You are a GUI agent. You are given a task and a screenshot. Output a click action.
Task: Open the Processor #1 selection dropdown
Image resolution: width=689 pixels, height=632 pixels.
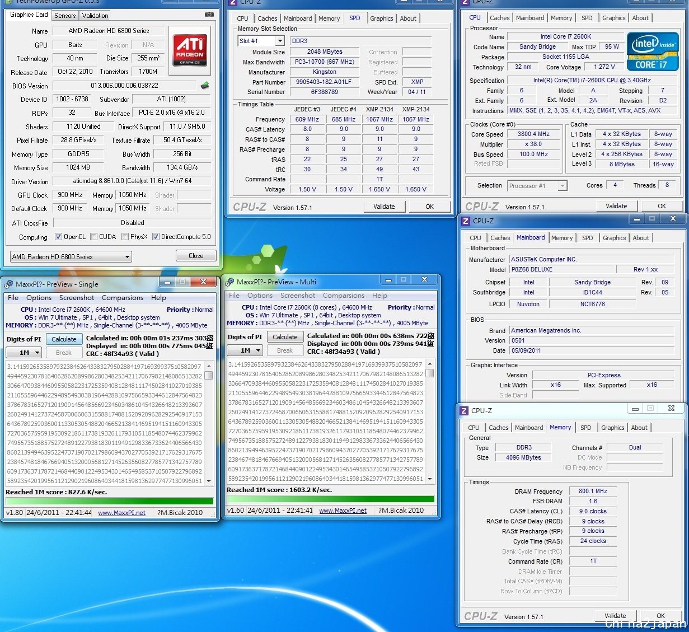tap(537, 186)
